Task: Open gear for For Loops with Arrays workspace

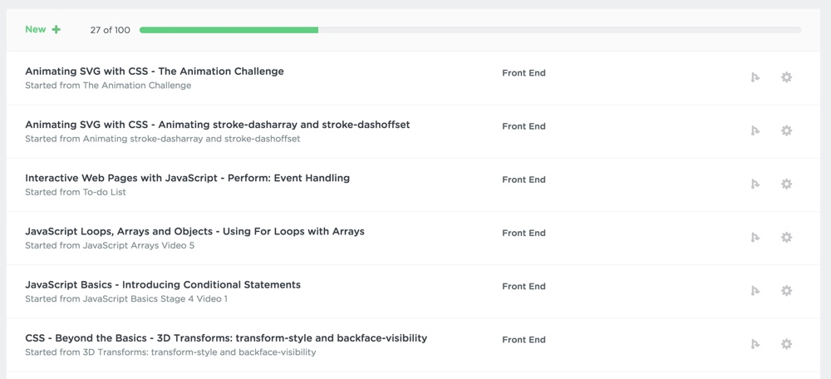Action: click(786, 238)
